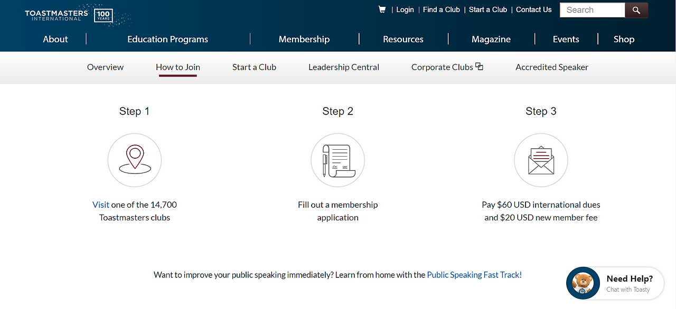This screenshot has height=309, width=676.
Task: Click the 'Chat with Toasty' text
Action: pyautogui.click(x=628, y=289)
